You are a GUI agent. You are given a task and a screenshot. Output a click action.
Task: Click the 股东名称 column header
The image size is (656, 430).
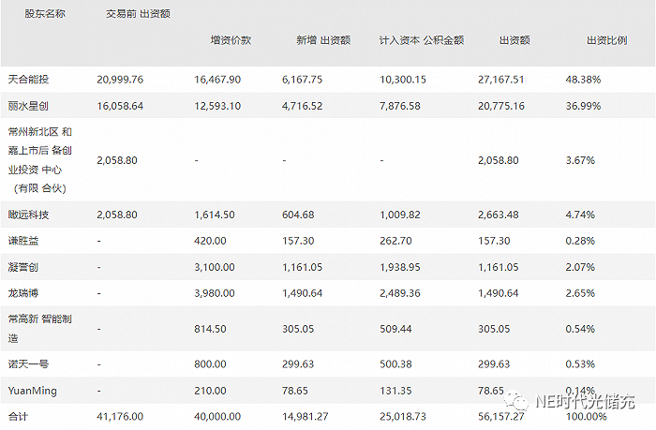click(25, 15)
